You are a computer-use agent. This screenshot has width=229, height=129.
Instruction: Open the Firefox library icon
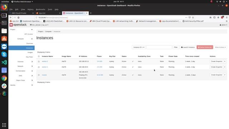pos(211,18)
